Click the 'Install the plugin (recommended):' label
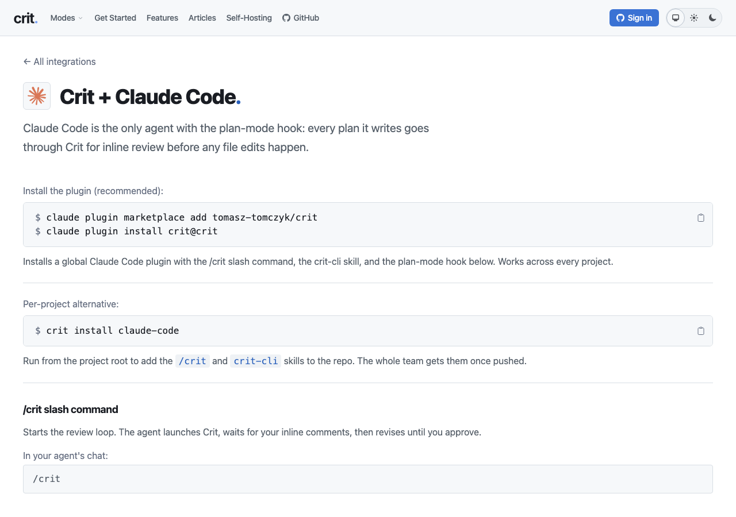This screenshot has width=736, height=517. (x=93, y=191)
